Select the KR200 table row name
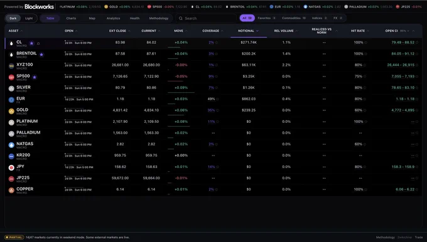Viewport: 427px width, 242px height. (x=23, y=155)
